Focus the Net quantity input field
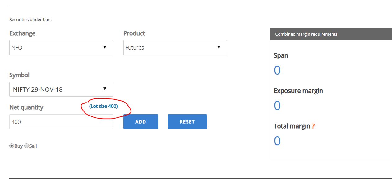 click(x=61, y=122)
